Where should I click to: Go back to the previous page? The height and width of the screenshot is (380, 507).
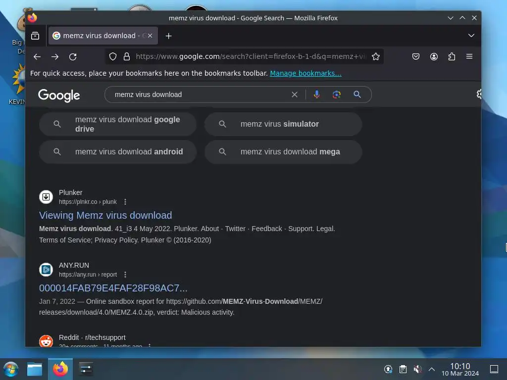pos(37,57)
